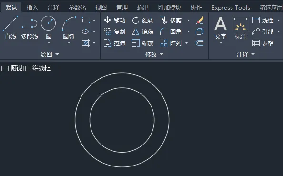Activate the Trim (修剪) tool
This screenshot has height=176, width=283.
click(x=171, y=20)
